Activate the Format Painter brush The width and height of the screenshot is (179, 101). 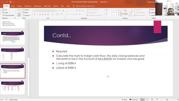click(3, 15)
